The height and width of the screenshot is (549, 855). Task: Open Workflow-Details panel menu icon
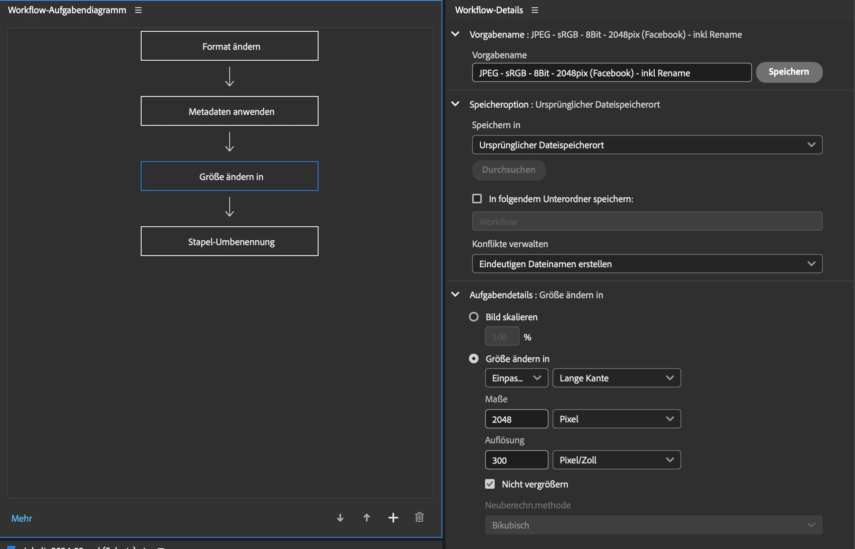point(534,10)
